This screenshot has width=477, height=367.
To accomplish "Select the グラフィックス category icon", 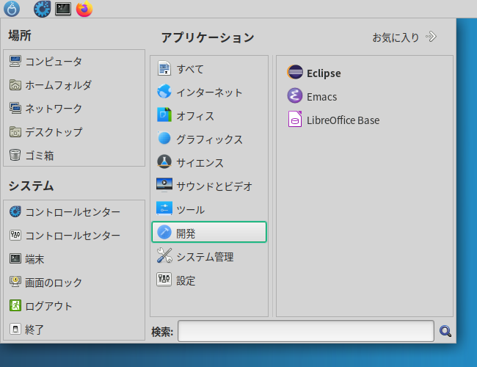I will point(164,139).
